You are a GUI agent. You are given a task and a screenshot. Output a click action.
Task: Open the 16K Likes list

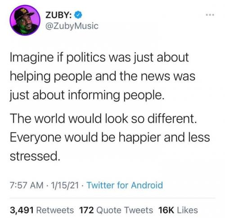pyautogui.click(x=178, y=210)
